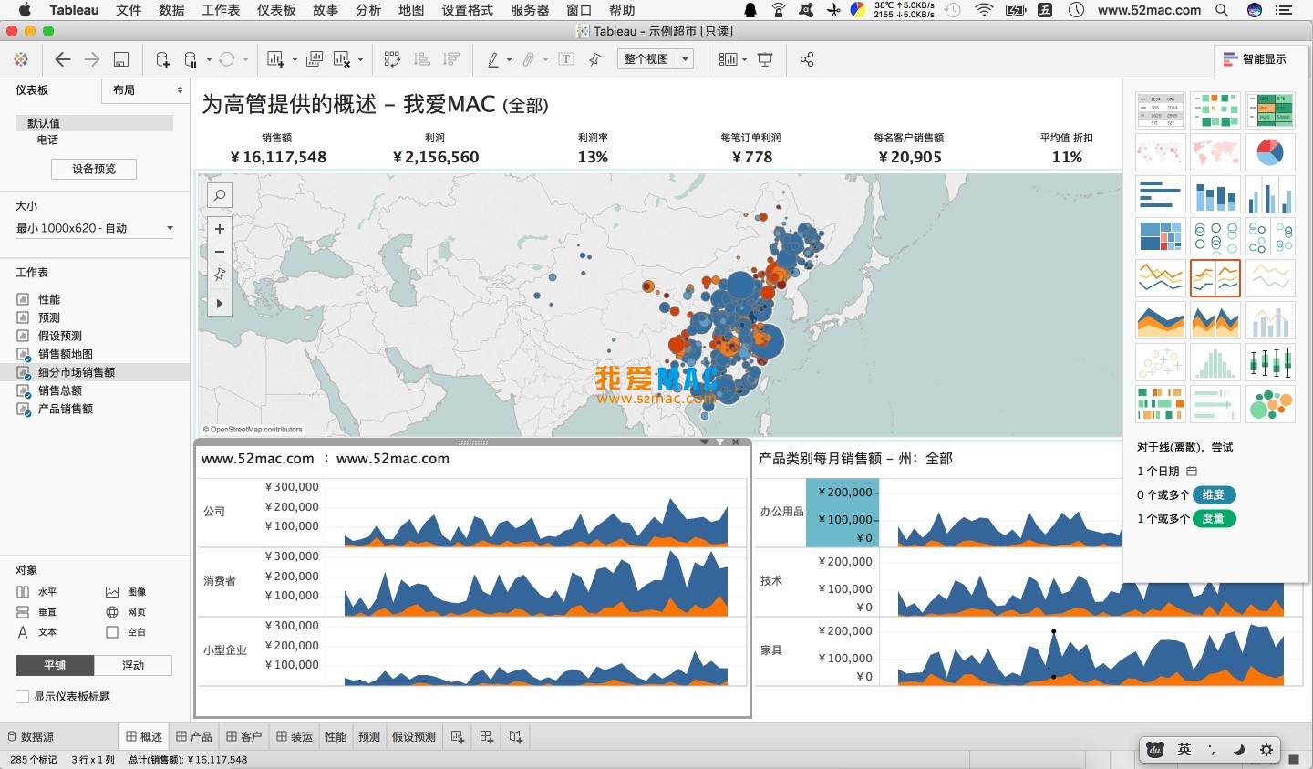Swap rows and columns icon
Screen dimensions: 1313x769
coord(392,59)
